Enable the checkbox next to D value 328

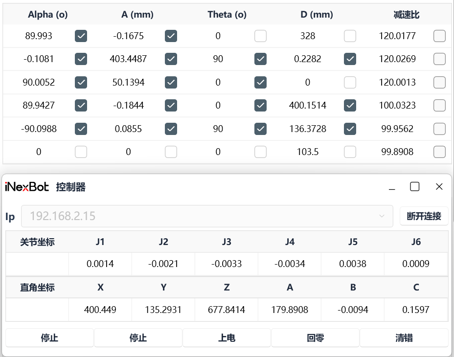click(350, 36)
